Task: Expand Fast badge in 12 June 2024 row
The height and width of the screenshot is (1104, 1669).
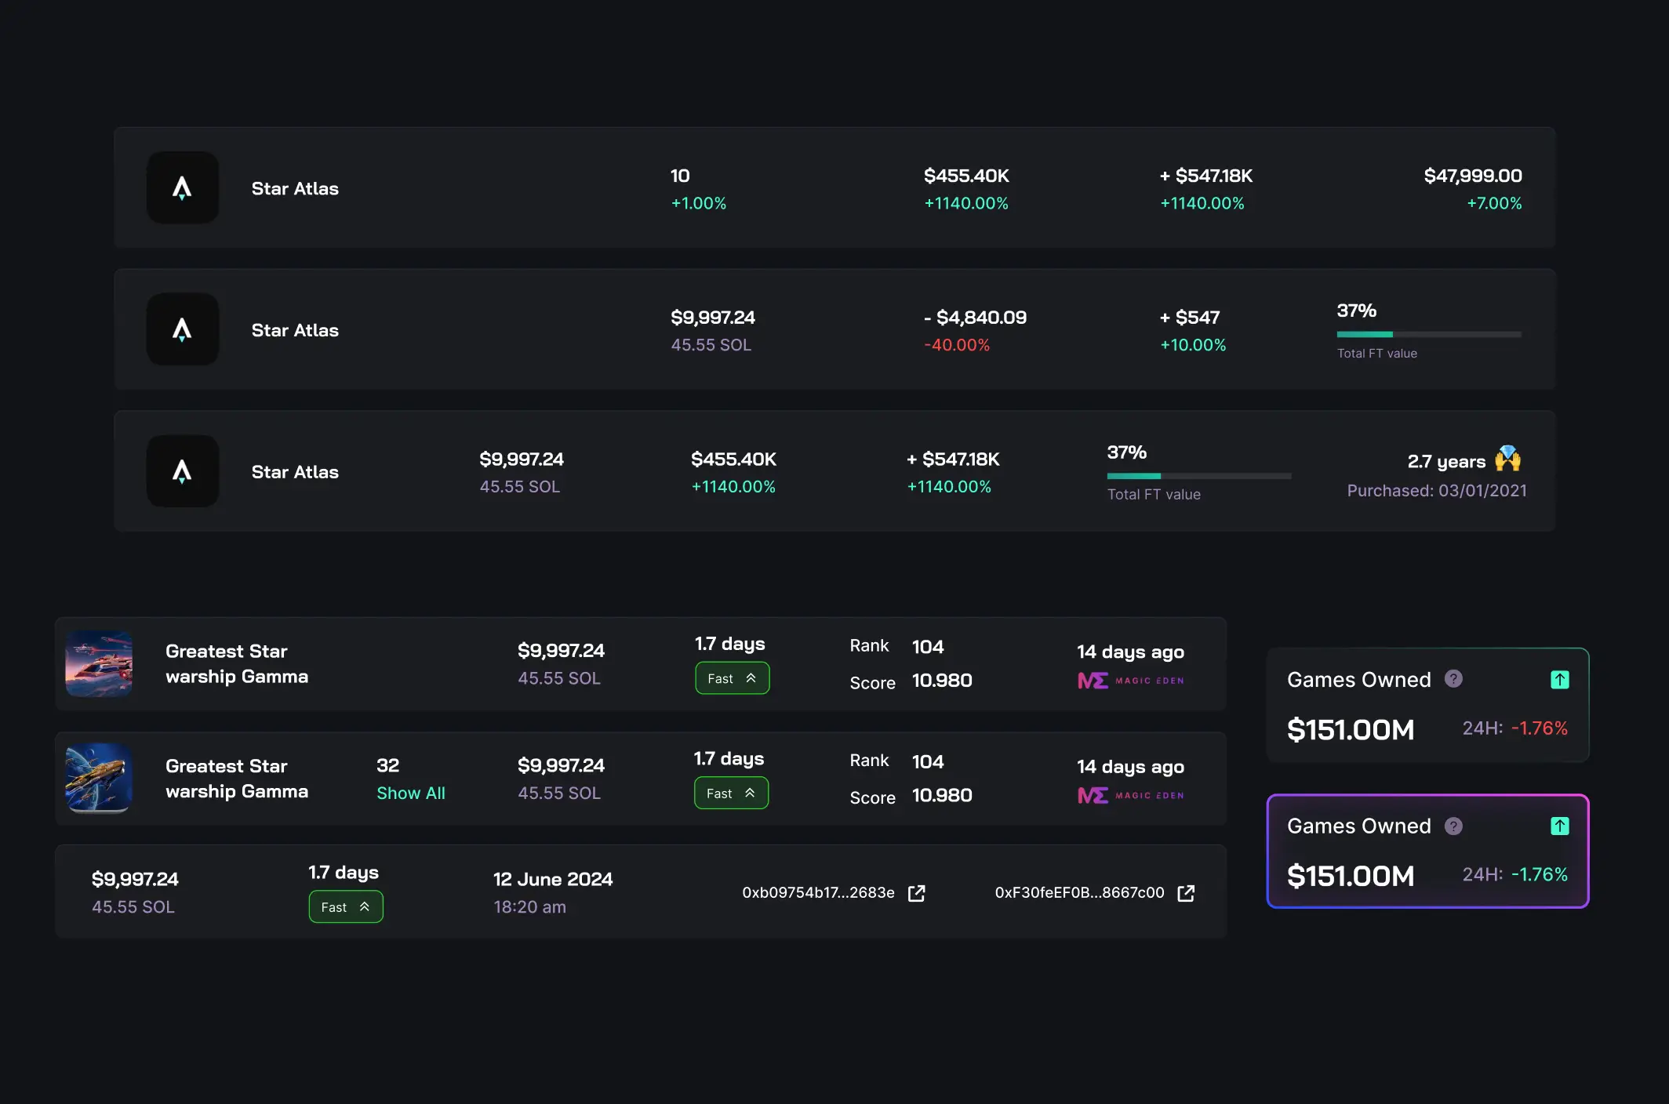Action: point(346,906)
